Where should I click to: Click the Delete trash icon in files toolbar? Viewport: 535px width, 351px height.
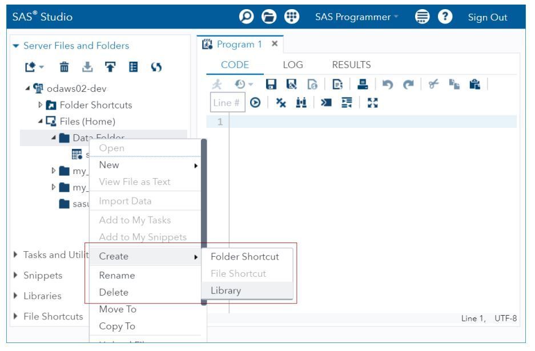[x=64, y=67]
